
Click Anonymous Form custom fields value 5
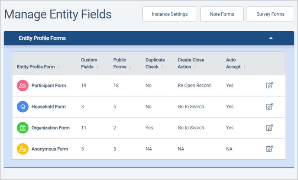(x=82, y=149)
